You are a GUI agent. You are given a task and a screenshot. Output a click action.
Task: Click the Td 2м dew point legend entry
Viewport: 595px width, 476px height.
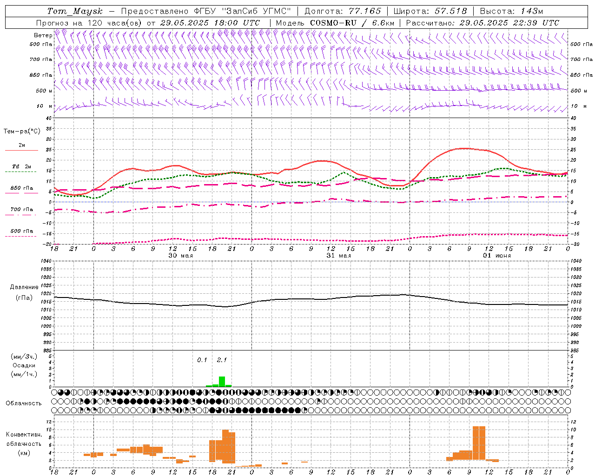tap(22, 166)
